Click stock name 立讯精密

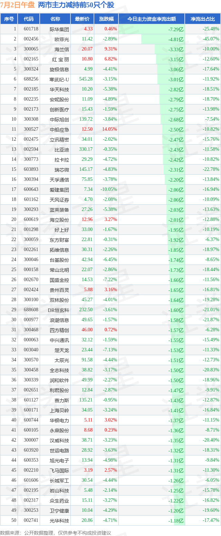[x=59, y=140]
